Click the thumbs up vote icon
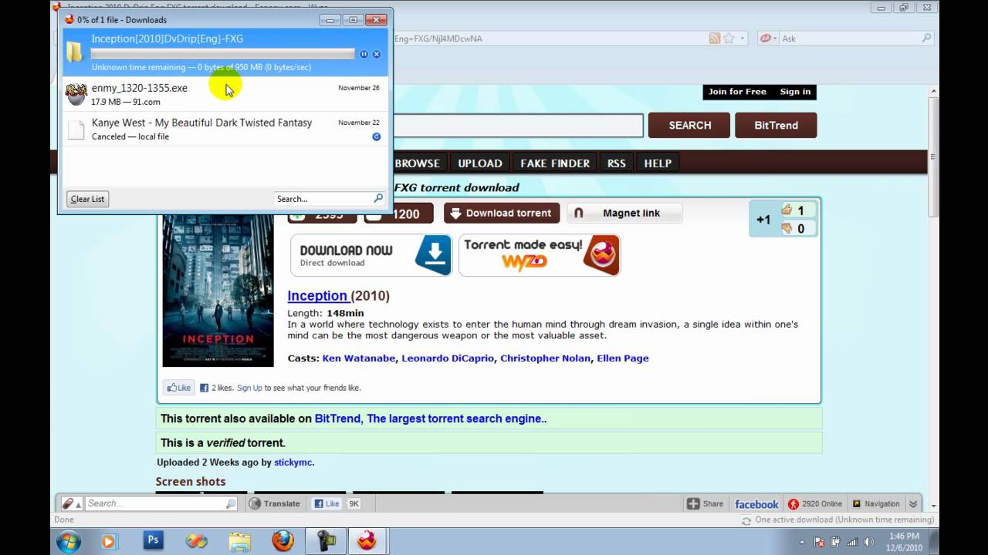Screen dimensions: 988x555 [787, 210]
